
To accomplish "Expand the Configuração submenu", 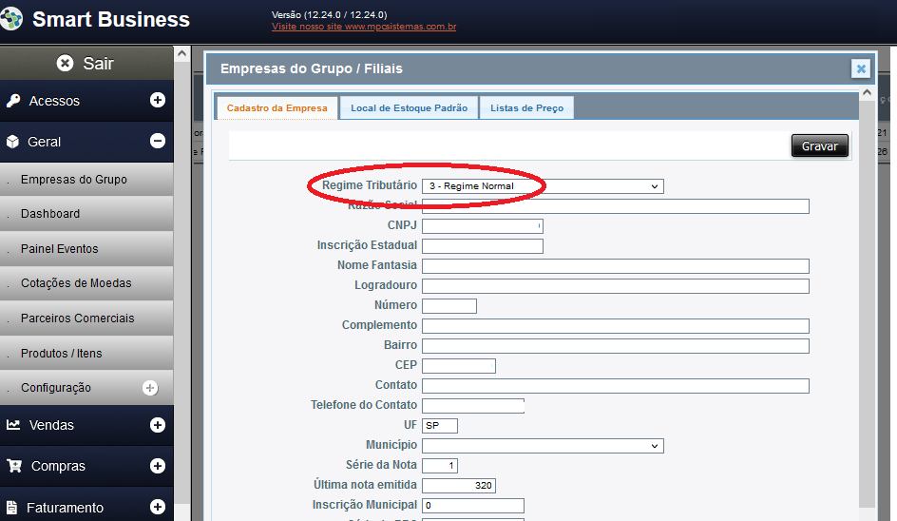I will 149,388.
